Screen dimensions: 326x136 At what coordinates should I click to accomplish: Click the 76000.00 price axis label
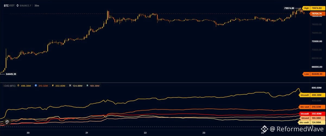pos(317,24)
